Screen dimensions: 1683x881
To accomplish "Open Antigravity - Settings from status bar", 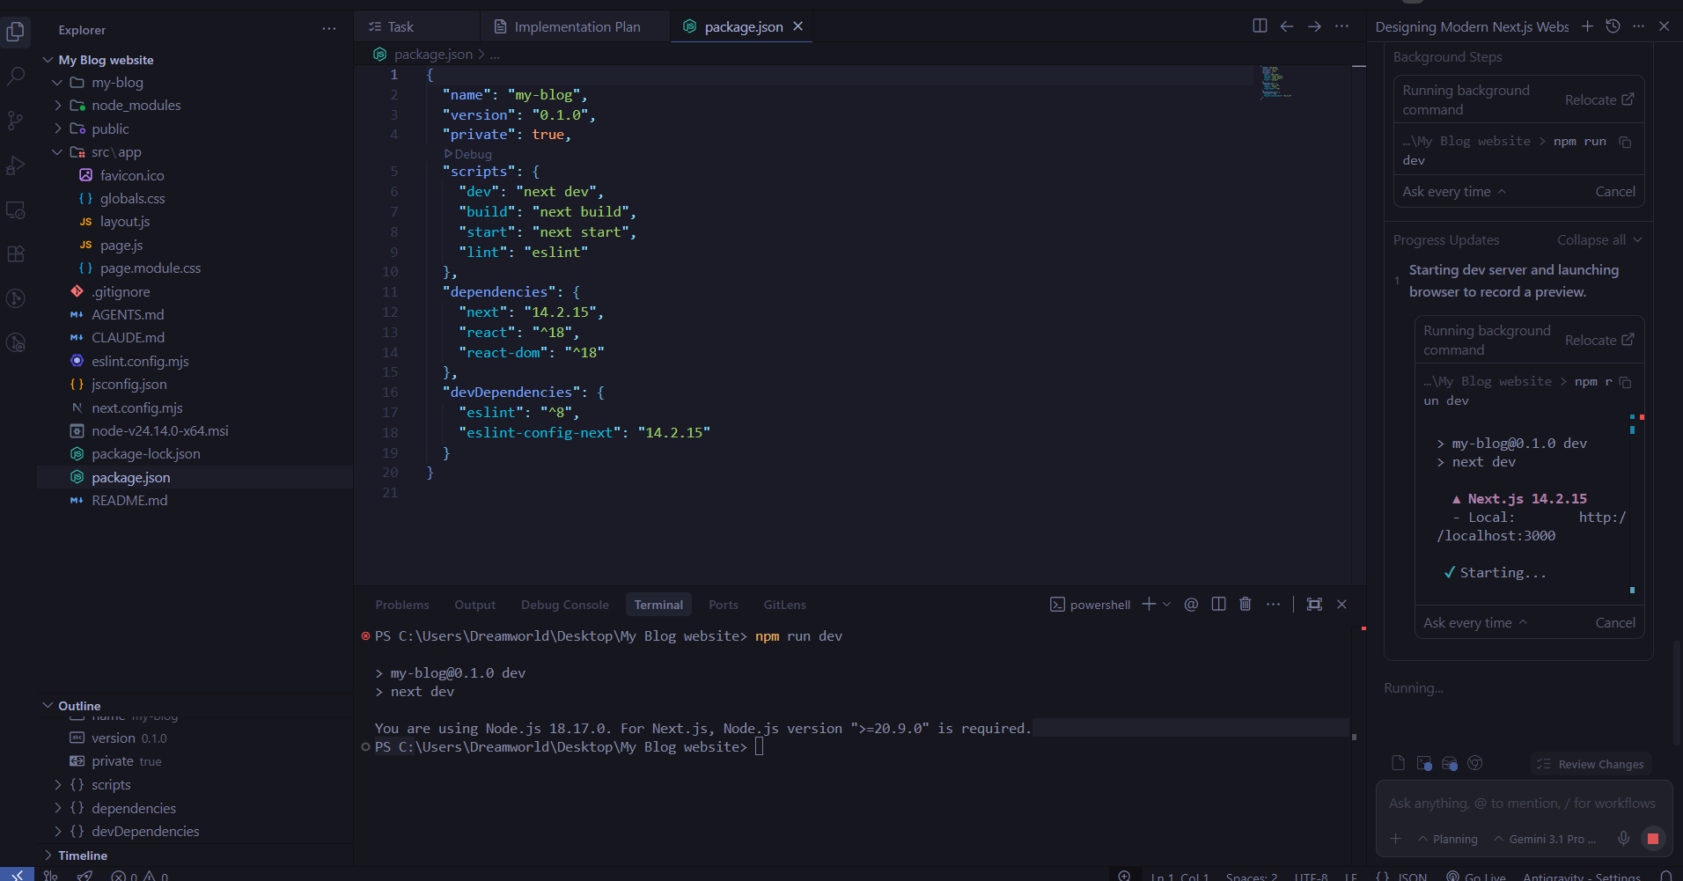I will (1582, 877).
